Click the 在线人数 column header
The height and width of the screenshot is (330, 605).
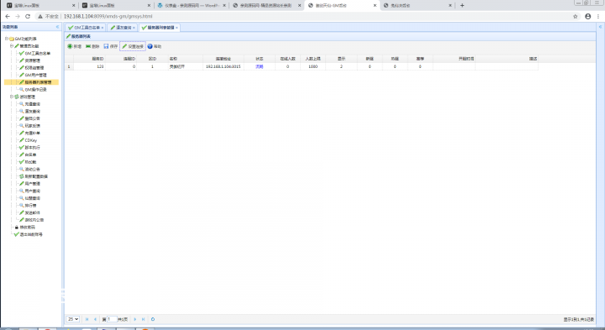coord(288,59)
